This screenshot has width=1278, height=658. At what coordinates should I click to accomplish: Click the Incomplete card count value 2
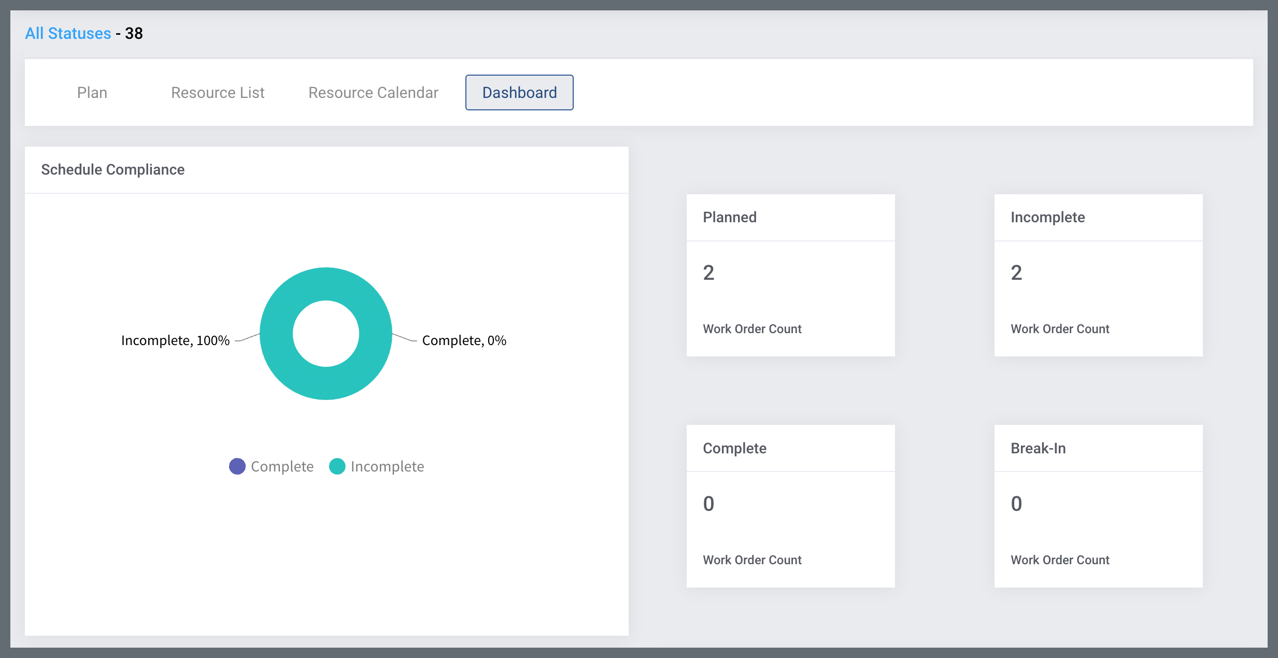click(1016, 273)
